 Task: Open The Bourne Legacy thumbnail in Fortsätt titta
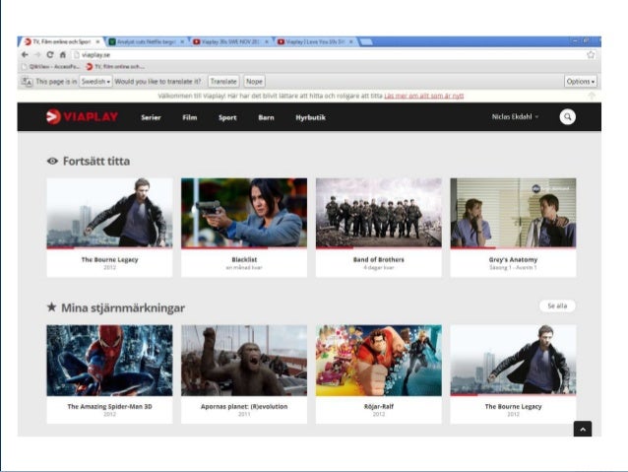109,213
